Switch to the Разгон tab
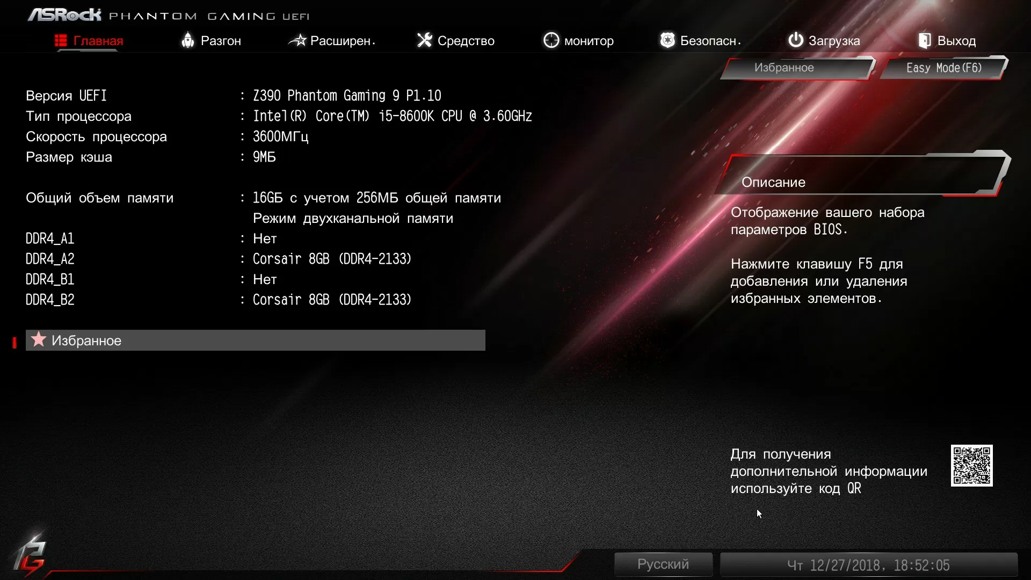Image resolution: width=1031 pixels, height=580 pixels. 211,41
